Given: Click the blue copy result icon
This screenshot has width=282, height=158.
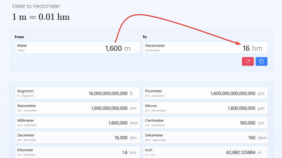Looking at the screenshot, I should (x=261, y=61).
